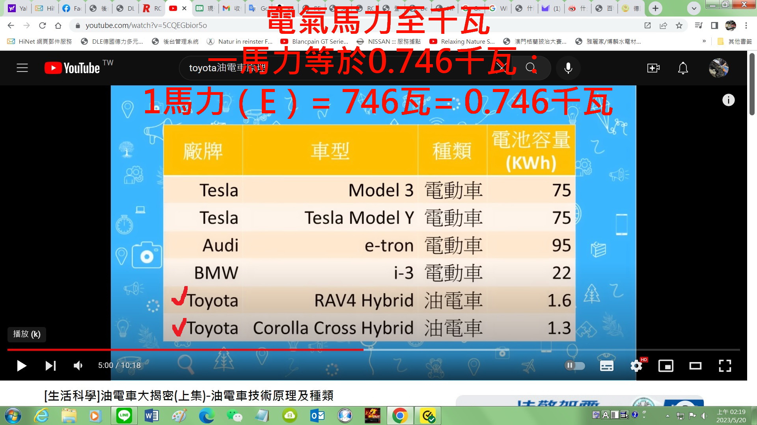
Task: Click the browser address bar URL
Action: pos(146,26)
